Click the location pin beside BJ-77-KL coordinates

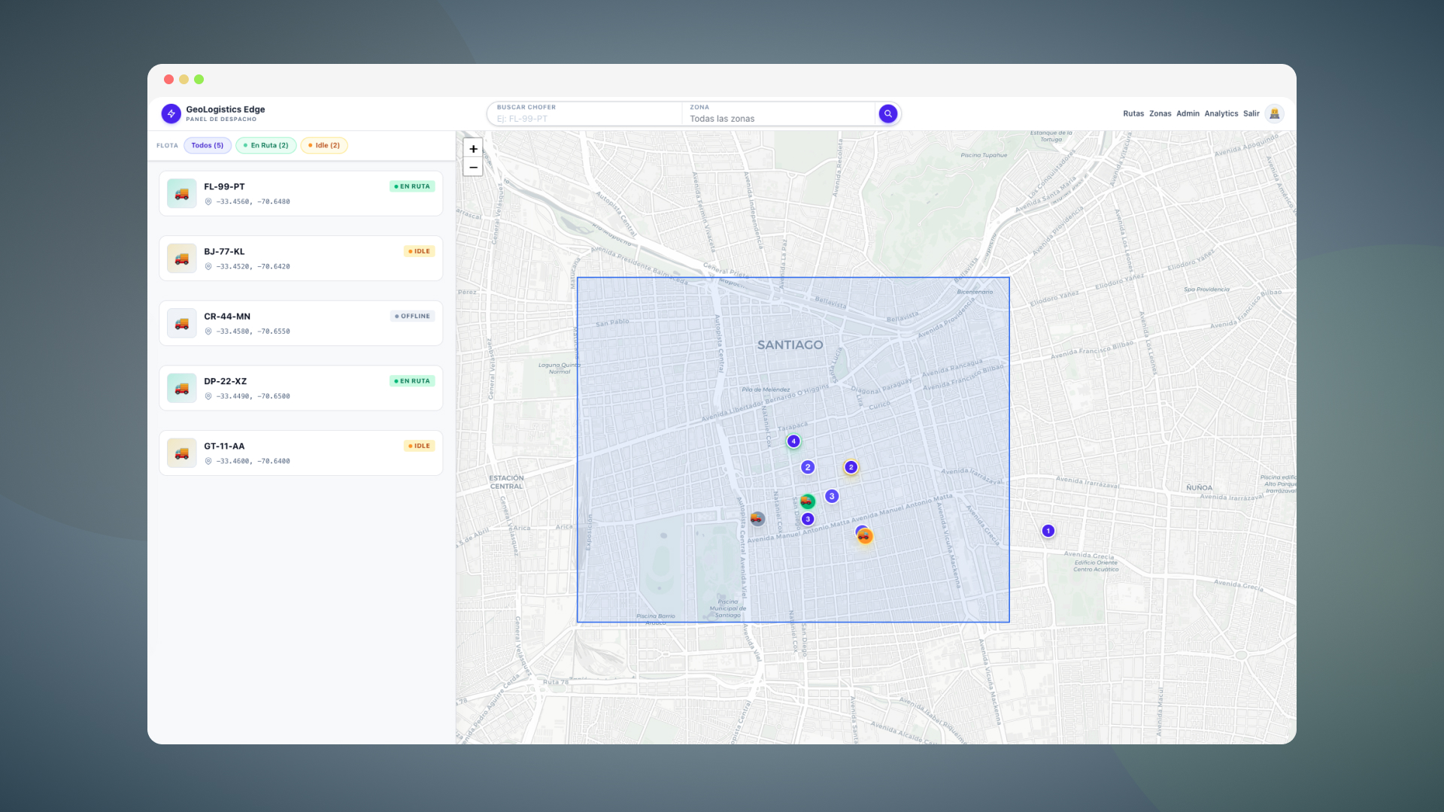click(x=208, y=266)
